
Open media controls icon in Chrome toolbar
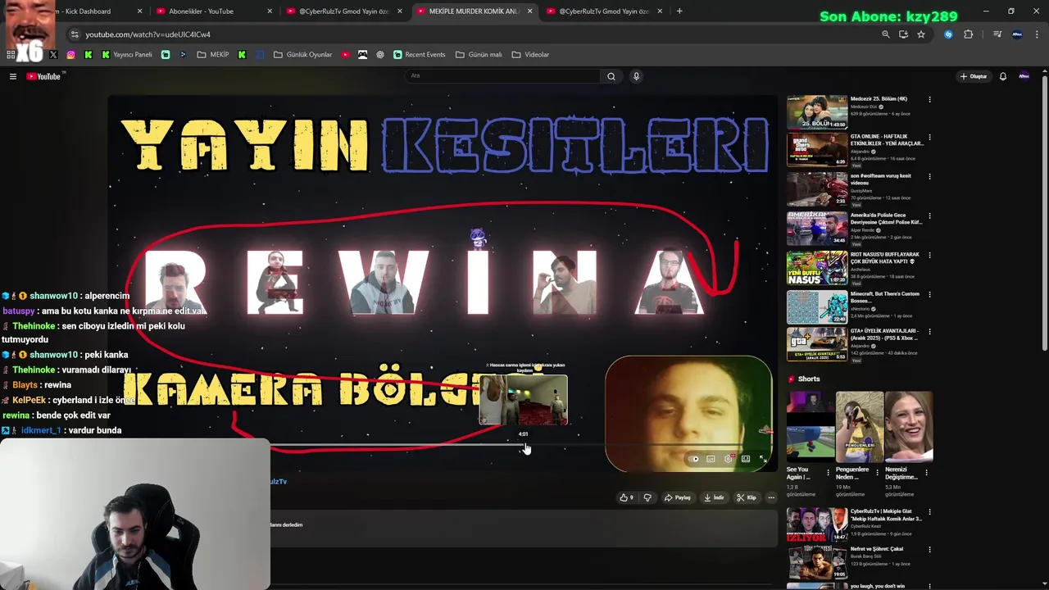[997, 34]
